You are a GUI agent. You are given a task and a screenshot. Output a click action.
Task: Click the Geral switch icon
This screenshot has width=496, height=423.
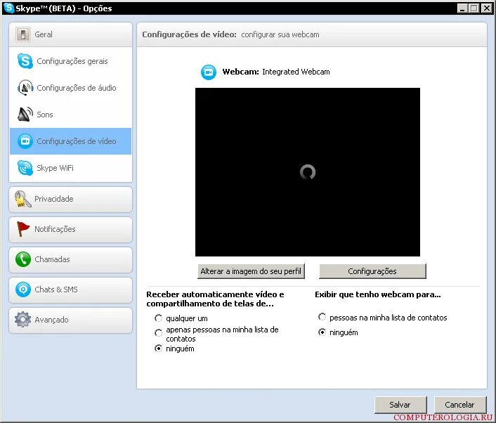tap(23, 34)
